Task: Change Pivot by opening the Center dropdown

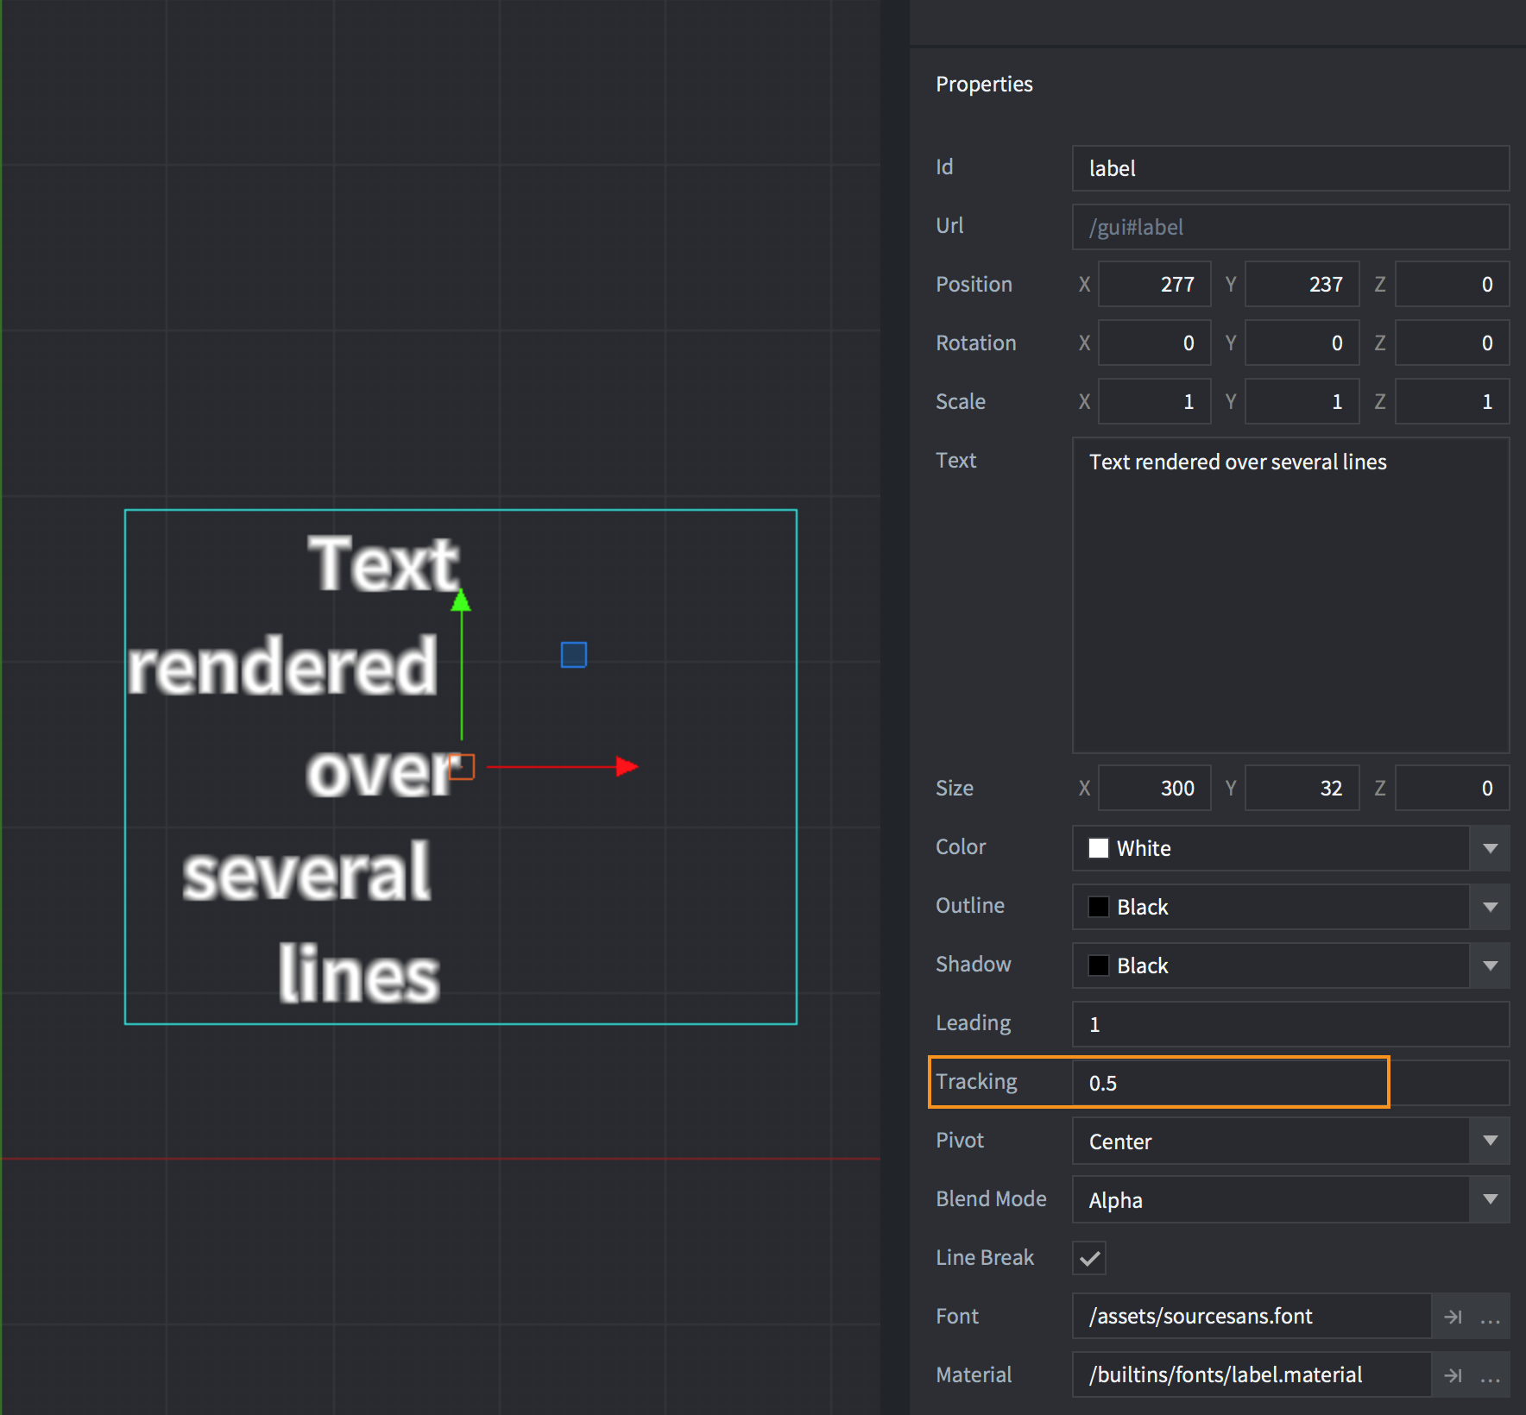Action: tap(1490, 1141)
